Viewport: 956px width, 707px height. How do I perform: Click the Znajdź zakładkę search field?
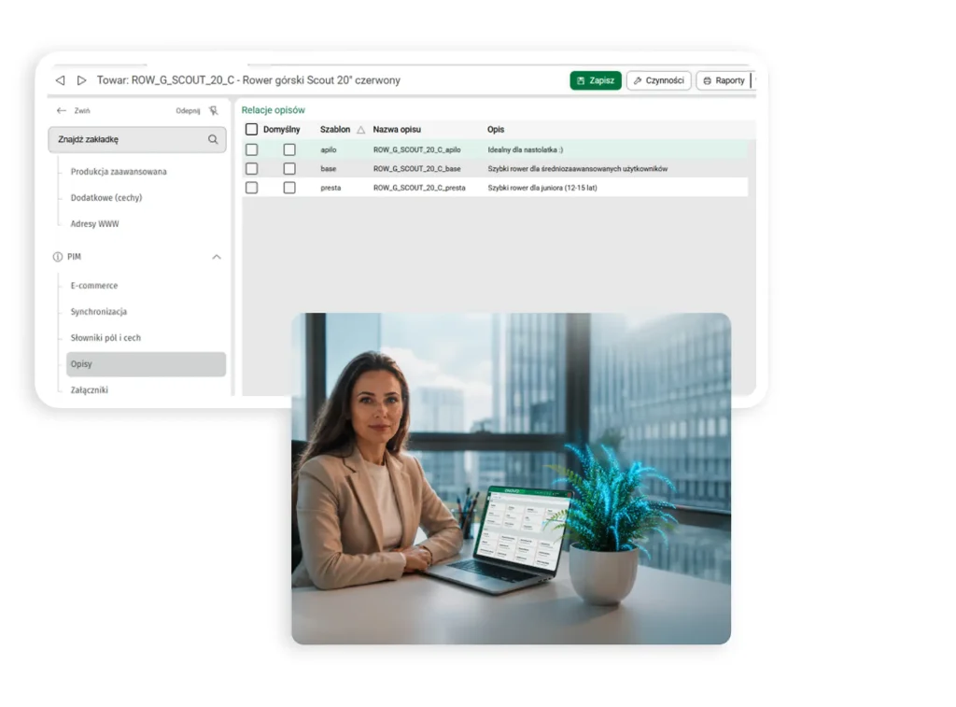coord(137,139)
